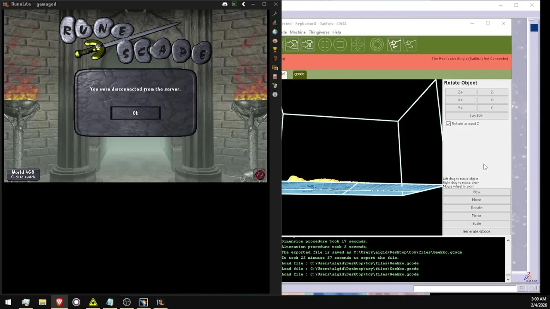Click the input field in CATIA status bar
Image resolution: width=550 pixels, height=309 pixels.
coord(464,288)
